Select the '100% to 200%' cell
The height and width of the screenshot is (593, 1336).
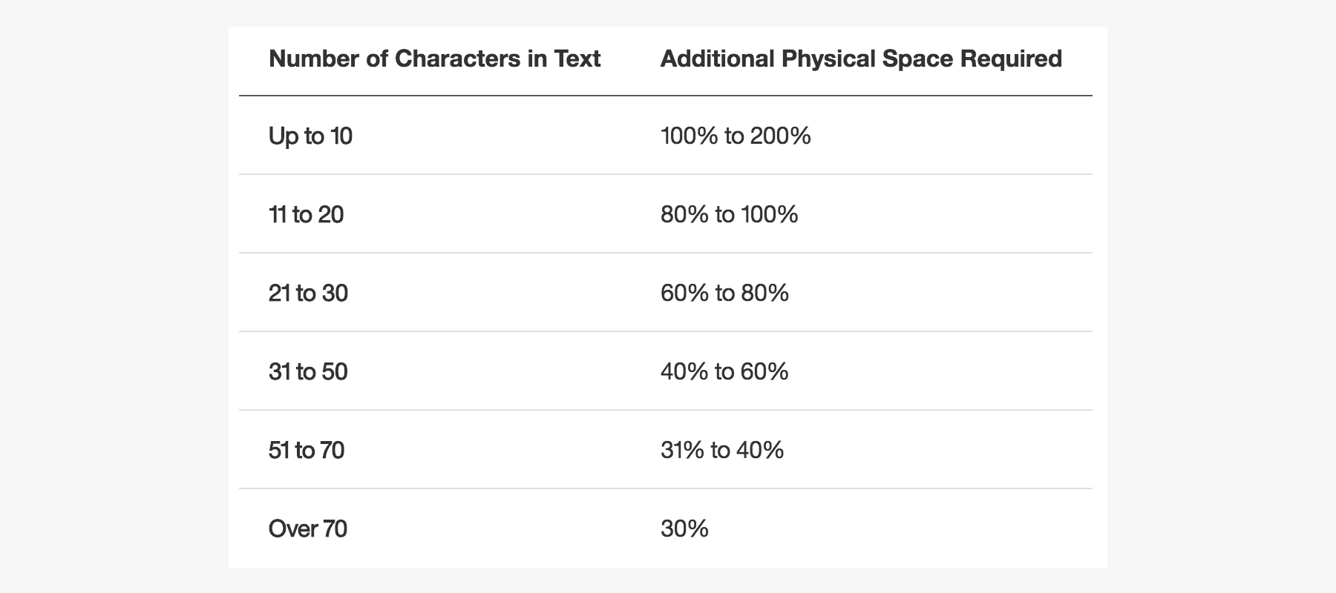(736, 136)
